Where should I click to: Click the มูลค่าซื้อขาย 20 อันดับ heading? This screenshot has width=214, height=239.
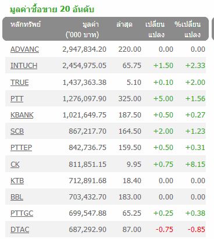coord(52,9)
